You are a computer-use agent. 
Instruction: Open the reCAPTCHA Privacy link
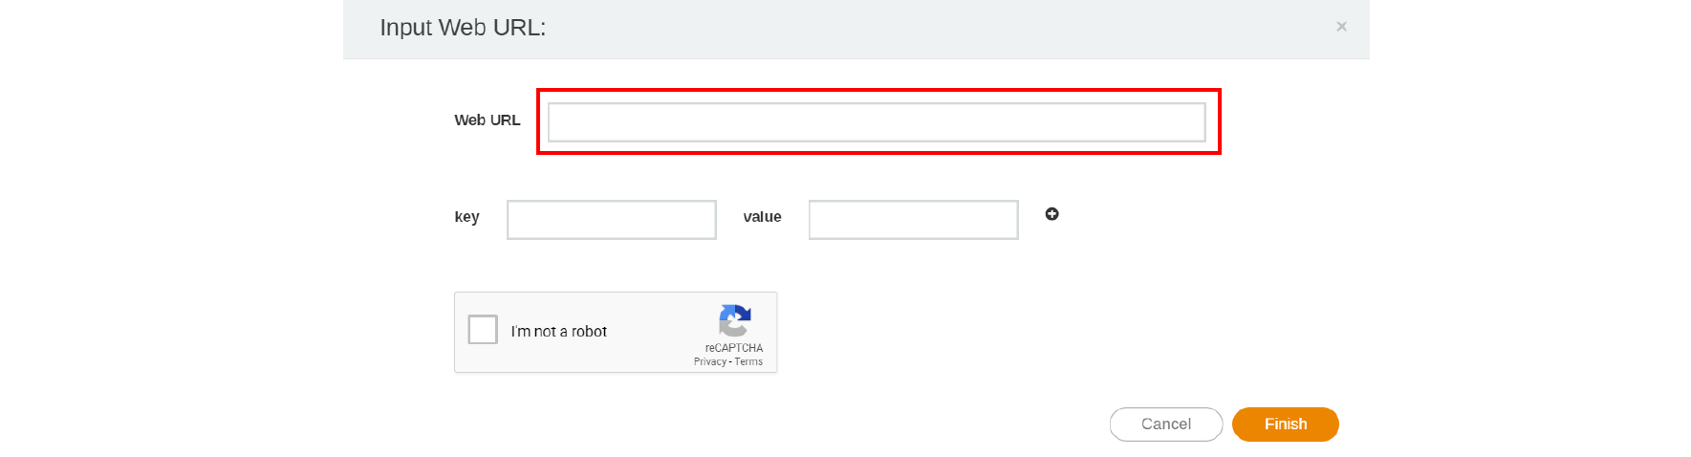709,362
